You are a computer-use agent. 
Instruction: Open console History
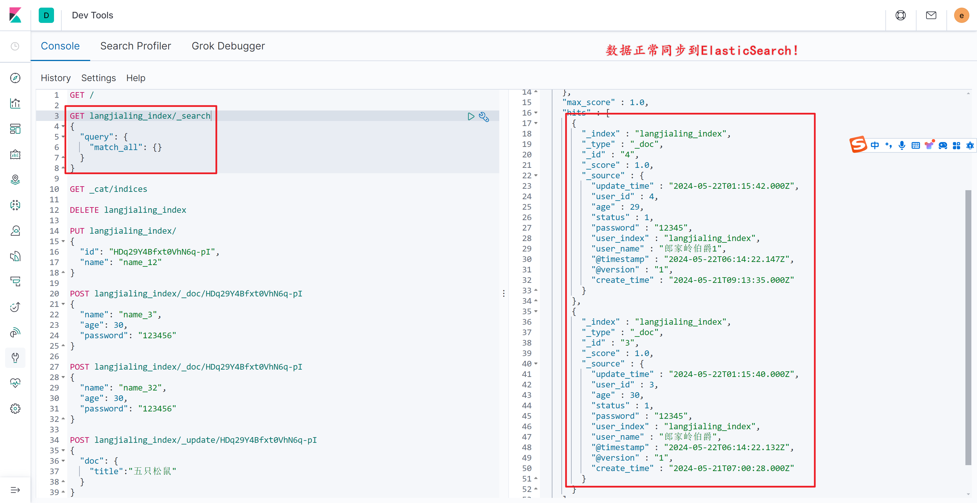56,78
